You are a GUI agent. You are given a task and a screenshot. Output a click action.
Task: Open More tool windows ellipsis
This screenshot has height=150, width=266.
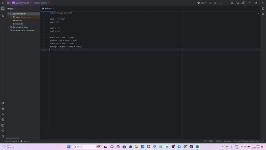click(x=3, y=21)
